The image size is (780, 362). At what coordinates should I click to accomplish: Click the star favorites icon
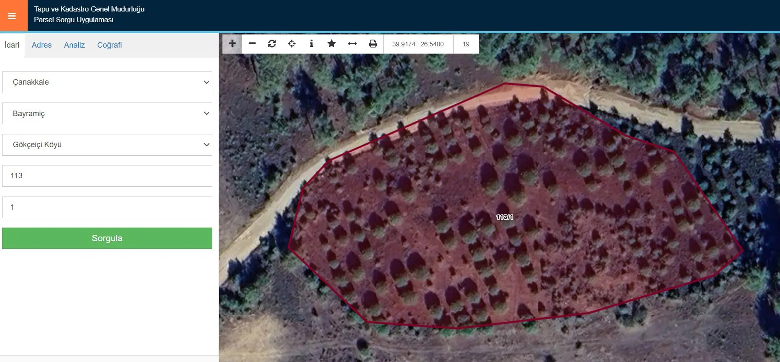332,43
